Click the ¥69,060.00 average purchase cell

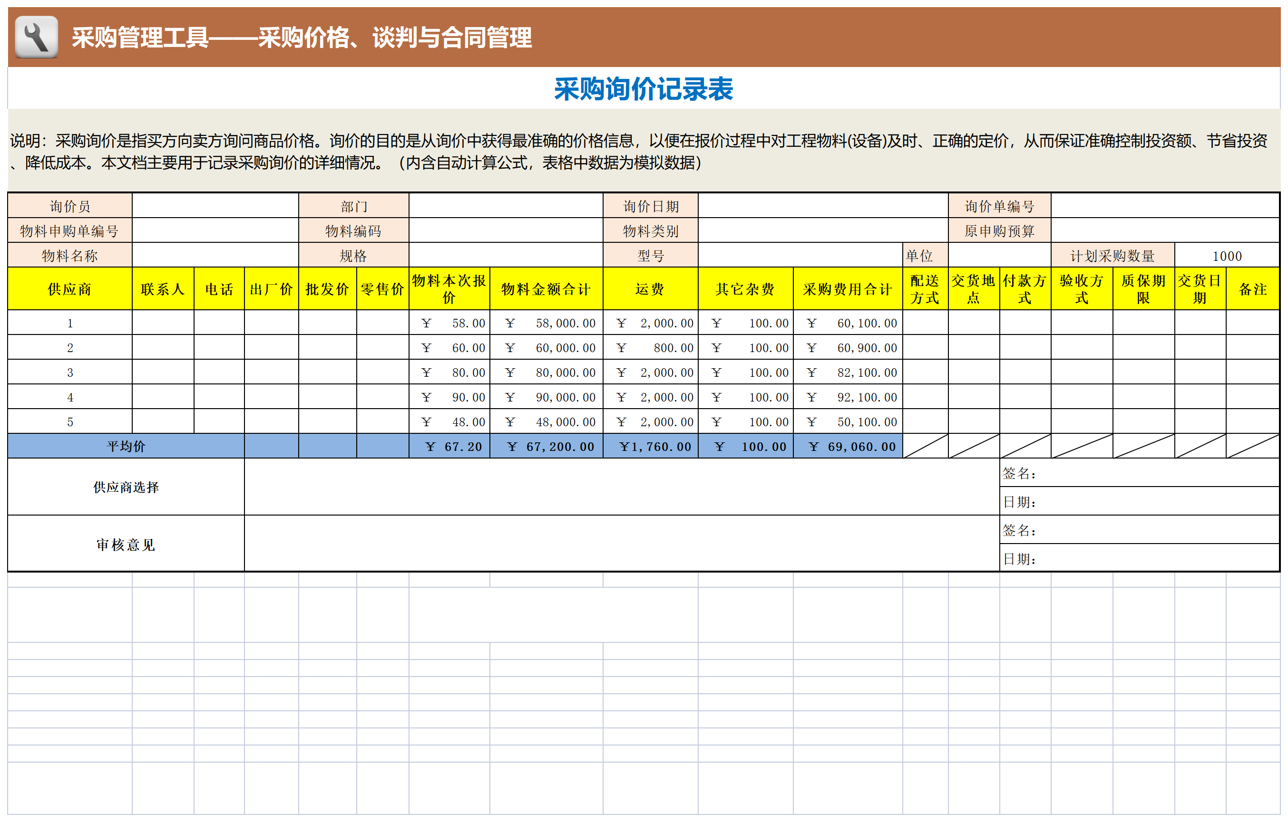848,446
